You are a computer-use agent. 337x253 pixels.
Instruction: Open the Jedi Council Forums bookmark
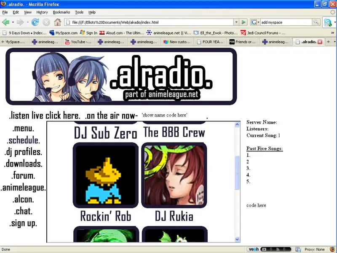(x=263, y=33)
